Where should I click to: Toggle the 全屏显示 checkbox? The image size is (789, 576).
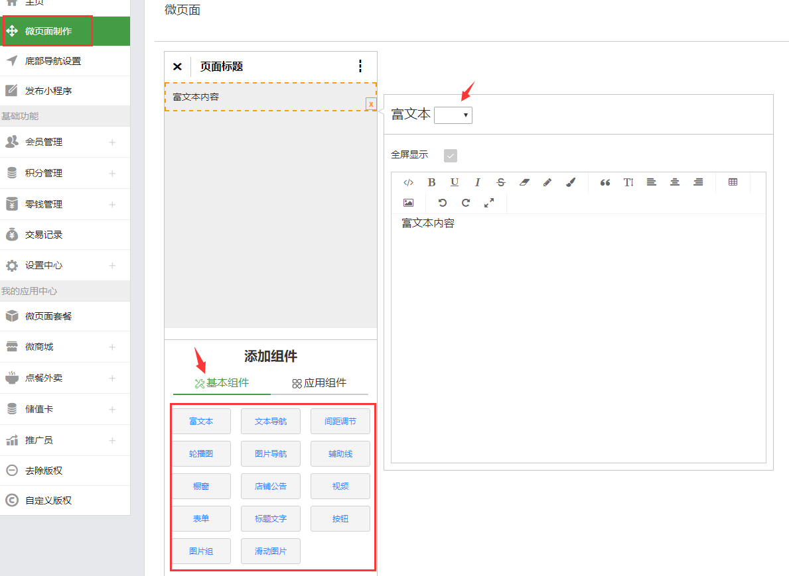coord(451,156)
